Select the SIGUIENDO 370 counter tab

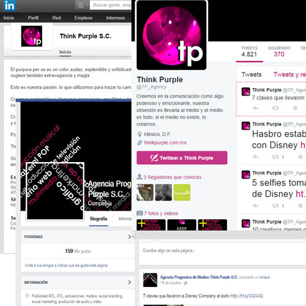tap(279, 51)
